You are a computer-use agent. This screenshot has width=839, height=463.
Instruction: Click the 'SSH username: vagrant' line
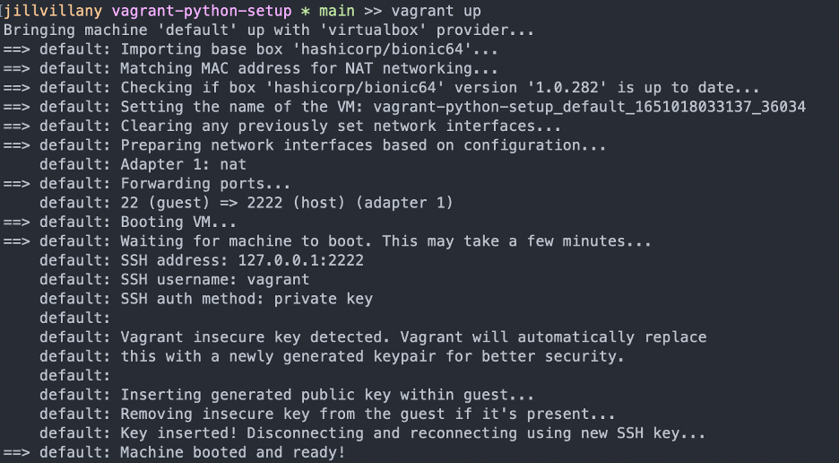[215, 280]
